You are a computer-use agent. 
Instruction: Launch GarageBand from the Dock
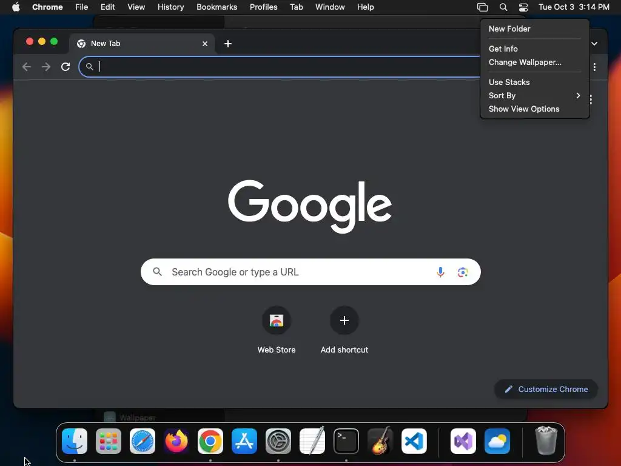(380, 441)
